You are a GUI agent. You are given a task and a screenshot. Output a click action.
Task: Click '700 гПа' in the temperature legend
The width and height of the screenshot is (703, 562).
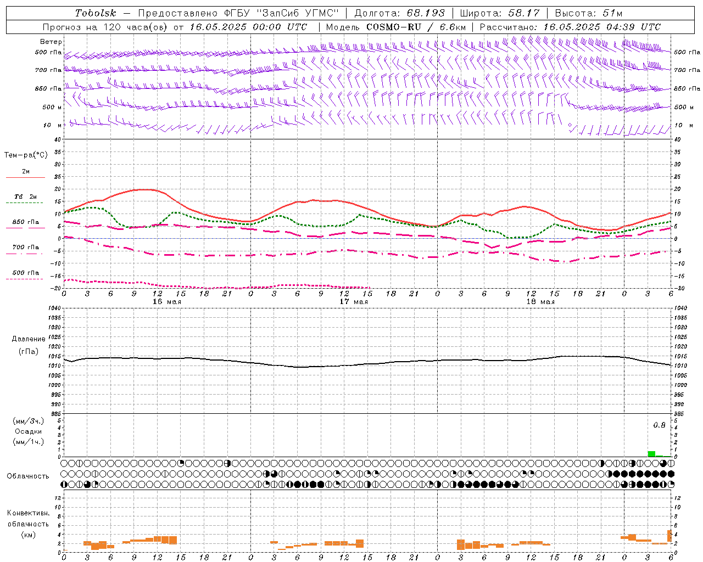click(x=26, y=247)
